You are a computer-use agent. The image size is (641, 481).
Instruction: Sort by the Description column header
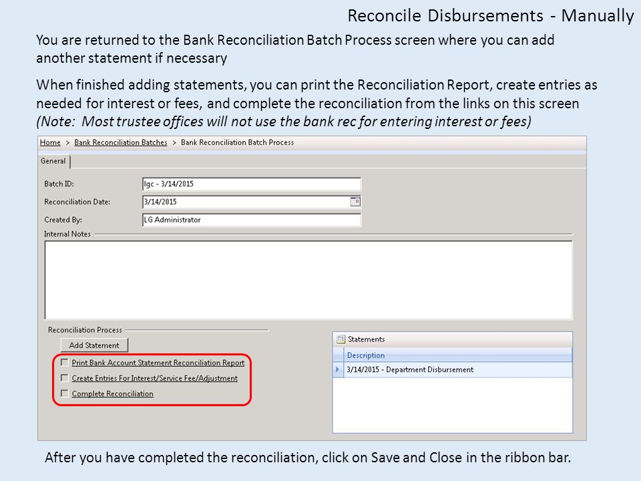(458, 355)
